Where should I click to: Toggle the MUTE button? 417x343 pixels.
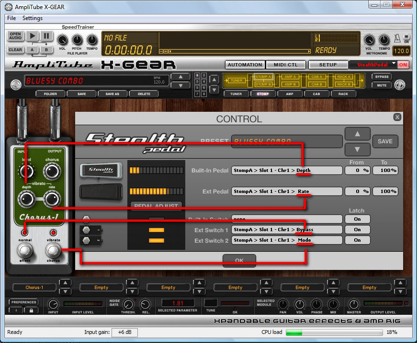[x=382, y=86]
